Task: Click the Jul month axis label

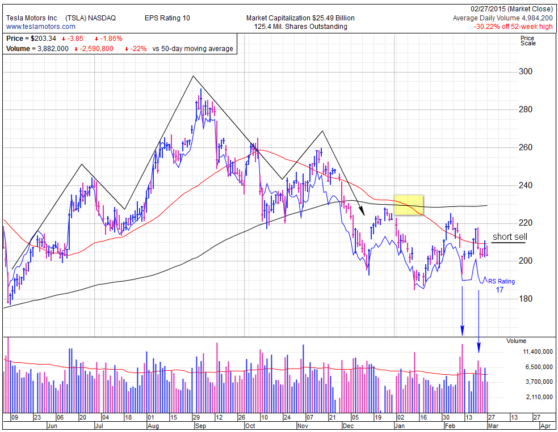Action: [x=99, y=426]
